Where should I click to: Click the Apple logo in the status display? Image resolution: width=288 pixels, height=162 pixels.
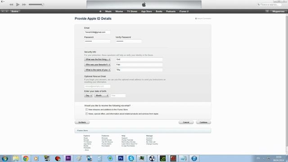tap(144, 4)
